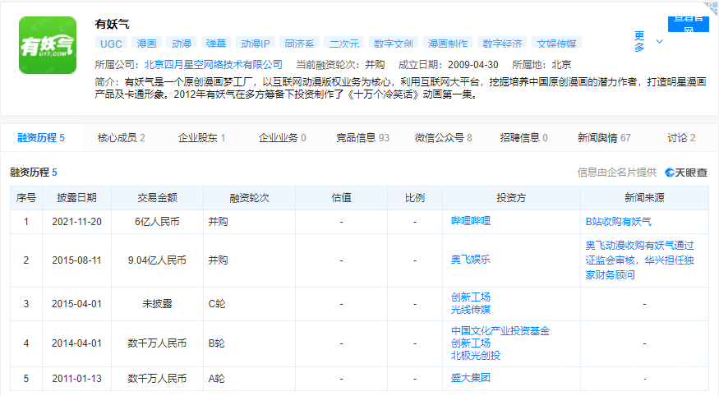Click the 披露日期 column header
Screen dimensions: 719x396
76,198
